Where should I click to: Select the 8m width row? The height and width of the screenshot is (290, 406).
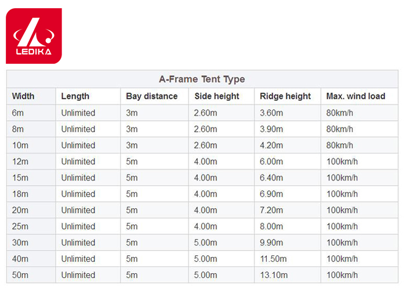(18, 129)
